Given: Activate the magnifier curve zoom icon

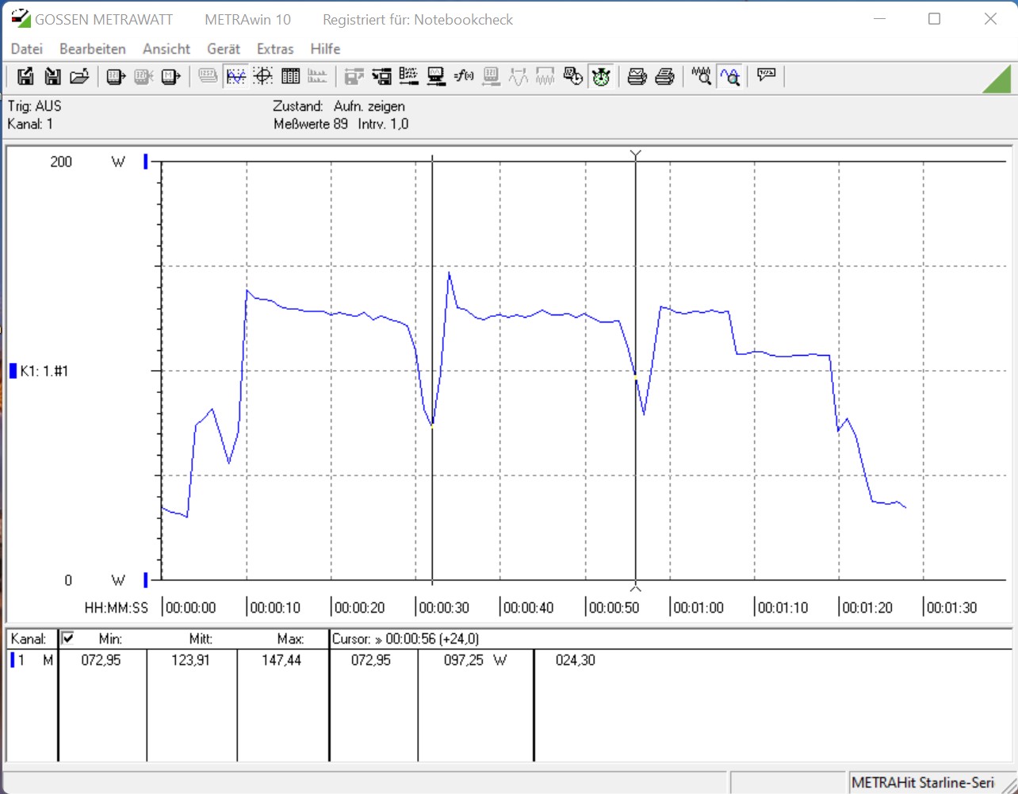Looking at the screenshot, I should click(729, 77).
